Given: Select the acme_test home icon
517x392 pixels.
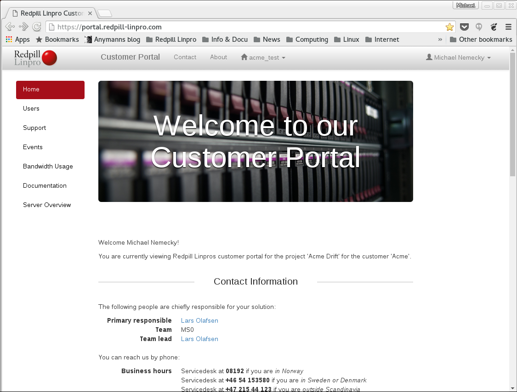Looking at the screenshot, I should [244, 57].
